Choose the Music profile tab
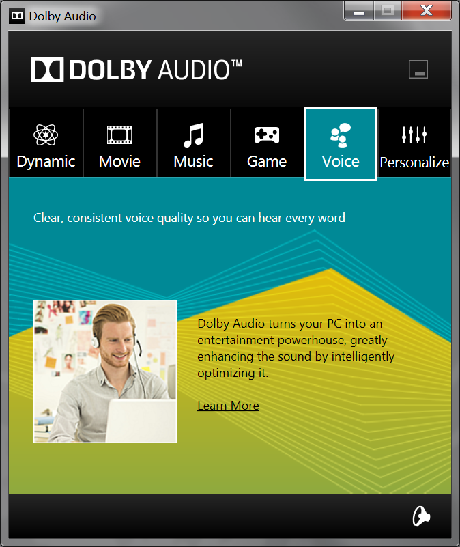 click(x=194, y=143)
